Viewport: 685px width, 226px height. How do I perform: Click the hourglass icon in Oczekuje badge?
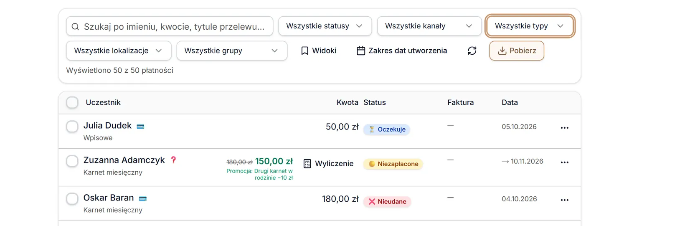click(x=372, y=130)
